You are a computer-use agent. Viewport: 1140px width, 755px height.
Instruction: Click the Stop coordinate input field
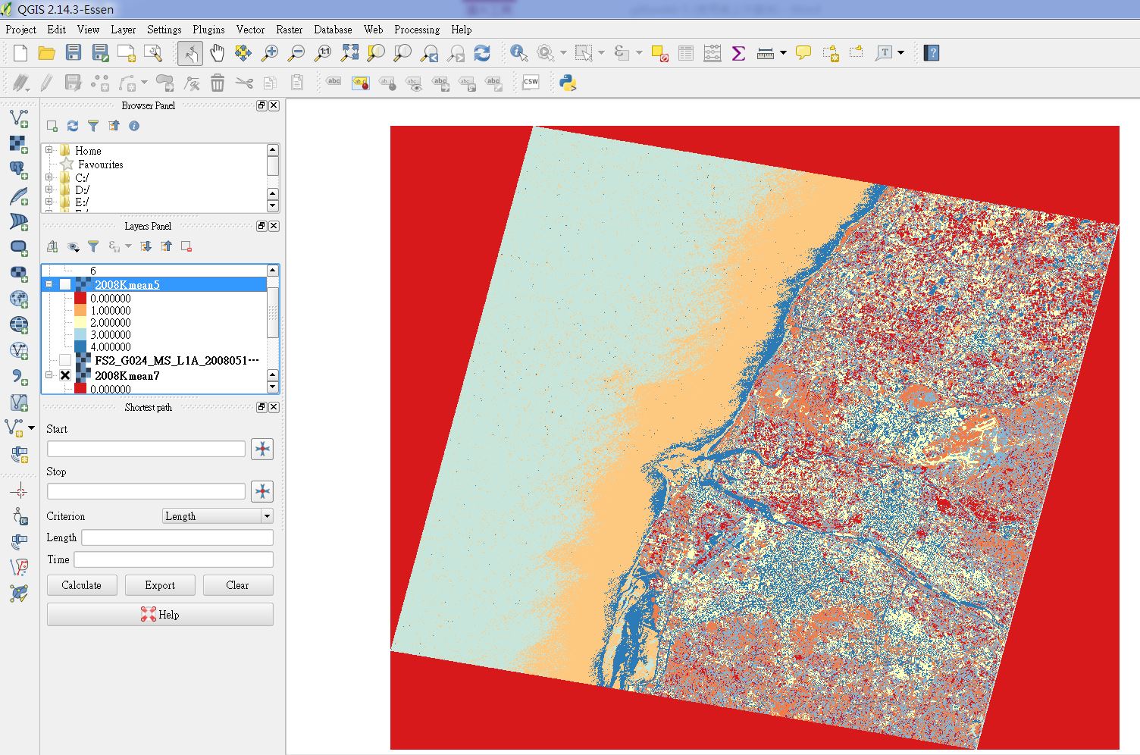click(146, 491)
